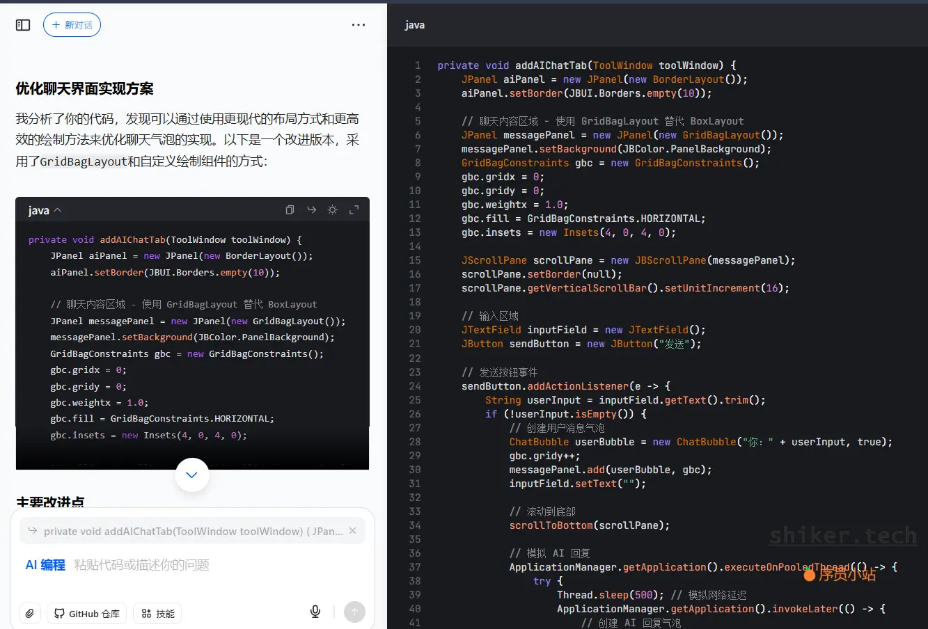Copy the code block contents
This screenshot has width=928, height=629.
[x=290, y=209]
